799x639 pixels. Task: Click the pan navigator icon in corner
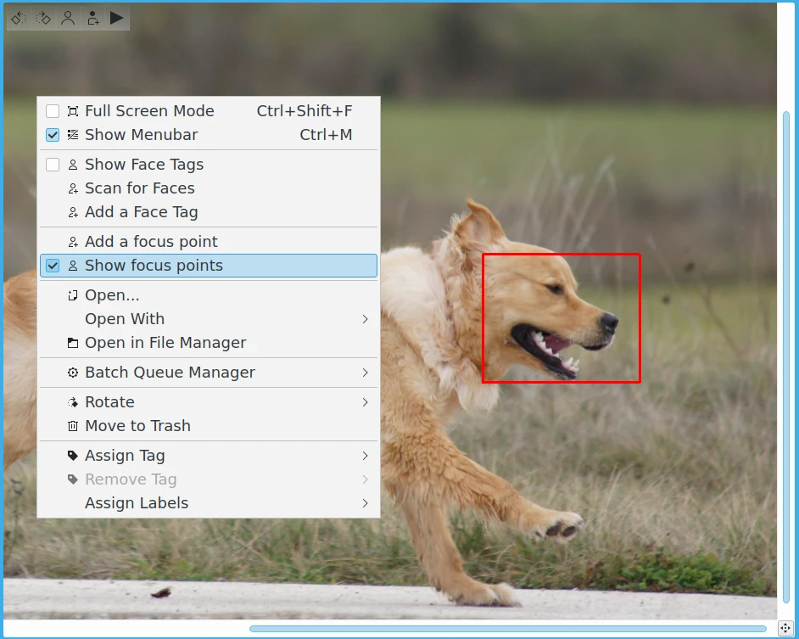point(785,628)
